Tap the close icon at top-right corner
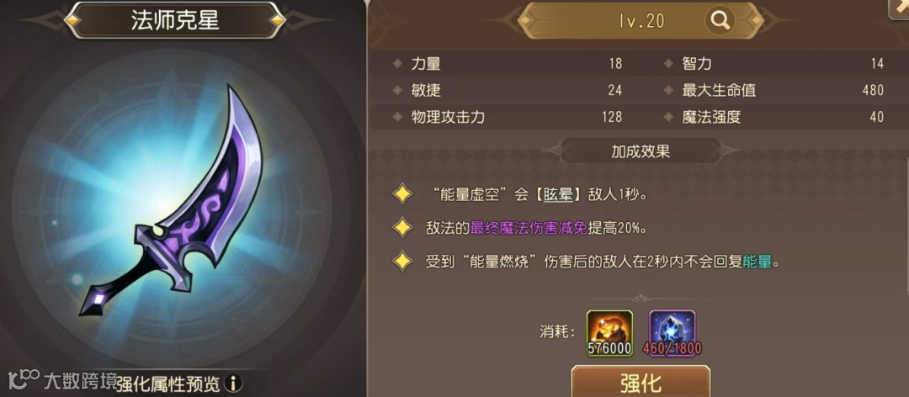The height and width of the screenshot is (397, 909). (901, 8)
